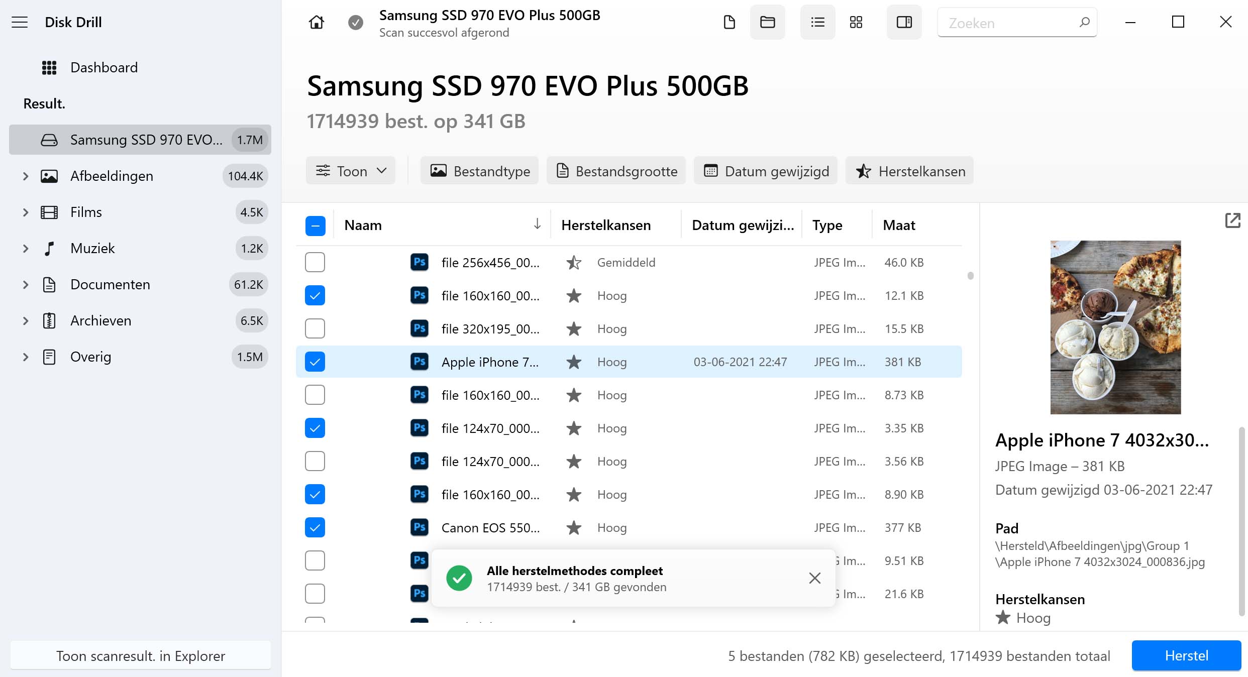1248x677 pixels.
Task: Click green checkmark in the notification
Action: tap(459, 578)
